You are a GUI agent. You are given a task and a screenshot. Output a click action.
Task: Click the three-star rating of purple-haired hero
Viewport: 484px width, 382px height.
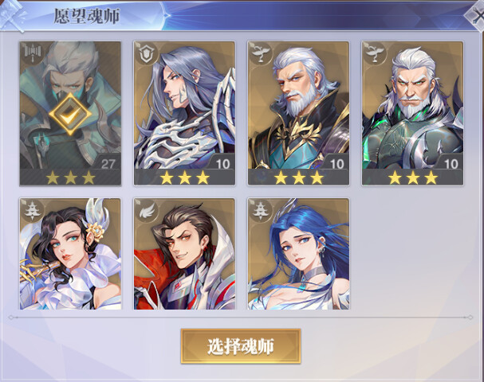(x=184, y=177)
